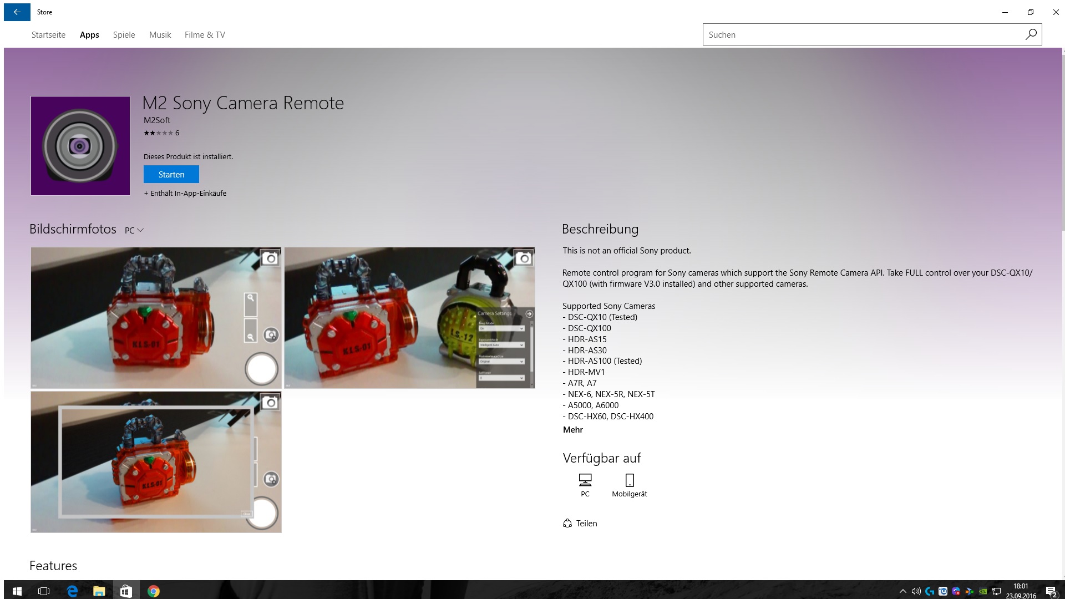Screen dimensions: 1065x599
Task: Click the Startseite tab in Store
Action: (x=48, y=34)
